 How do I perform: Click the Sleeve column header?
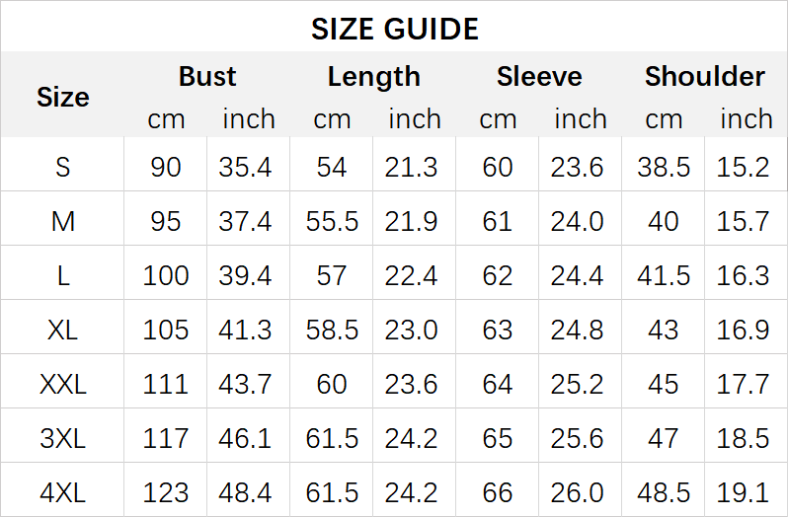539,77
